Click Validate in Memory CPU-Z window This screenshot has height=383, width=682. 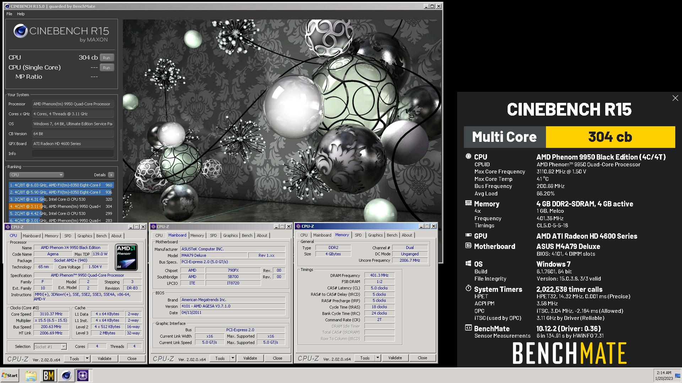pyautogui.click(x=395, y=358)
